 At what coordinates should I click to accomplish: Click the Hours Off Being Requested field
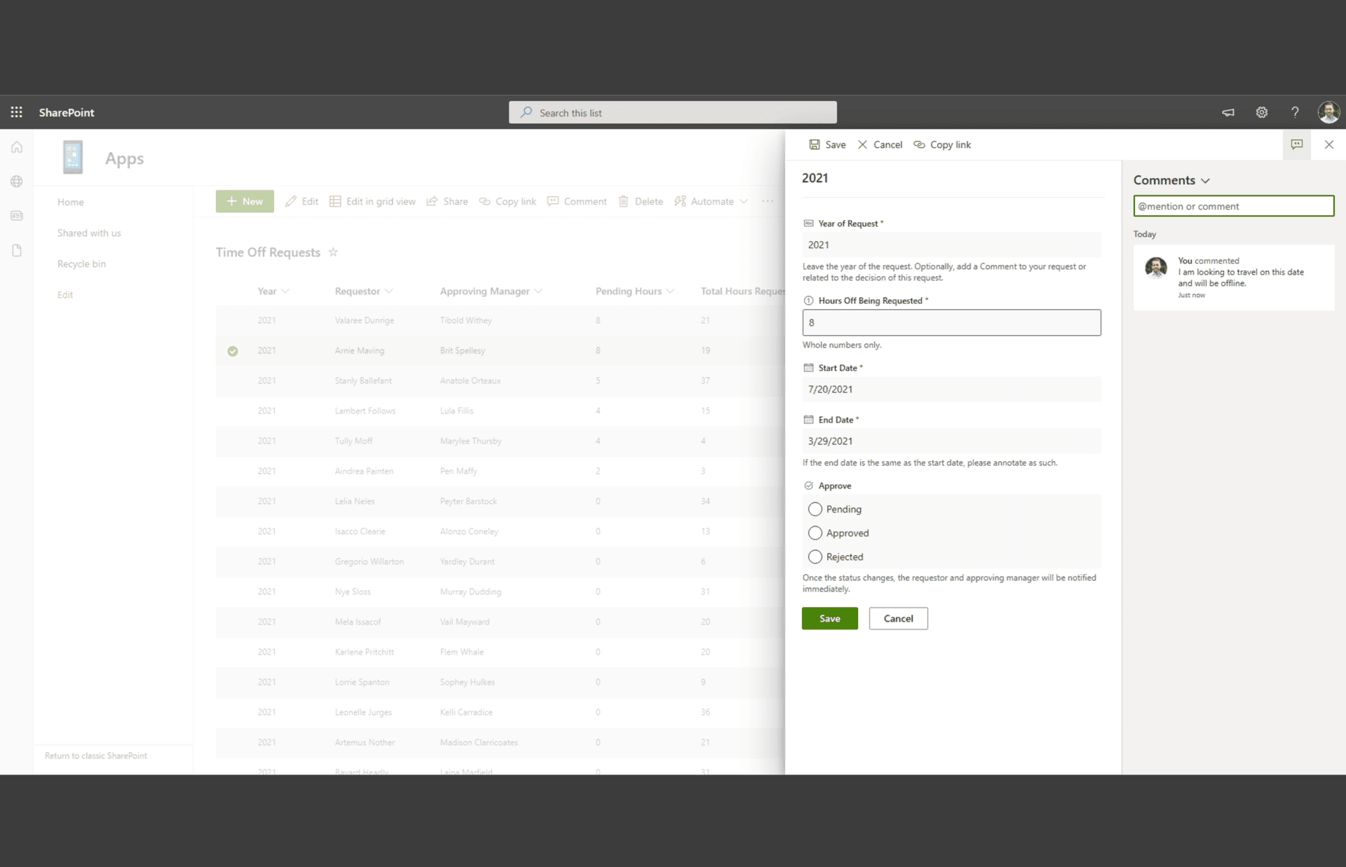tap(951, 322)
